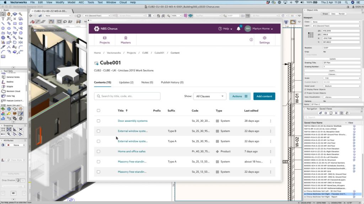Tick checkbox for last Masonry free-standing row
Viewport: 364px width, 204px height.
tap(98, 172)
